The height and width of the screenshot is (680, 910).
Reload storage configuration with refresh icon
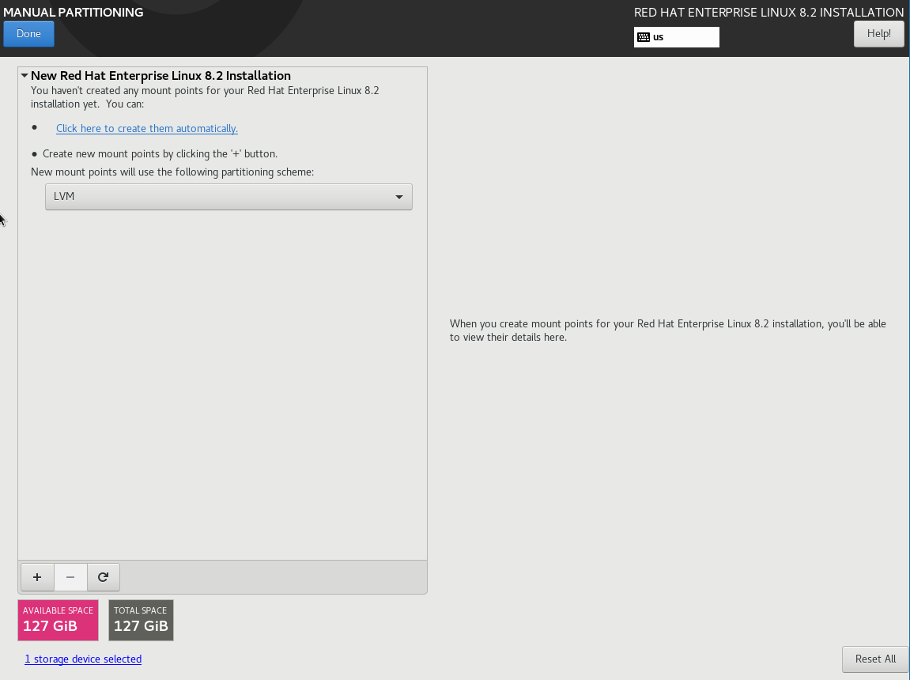click(104, 576)
